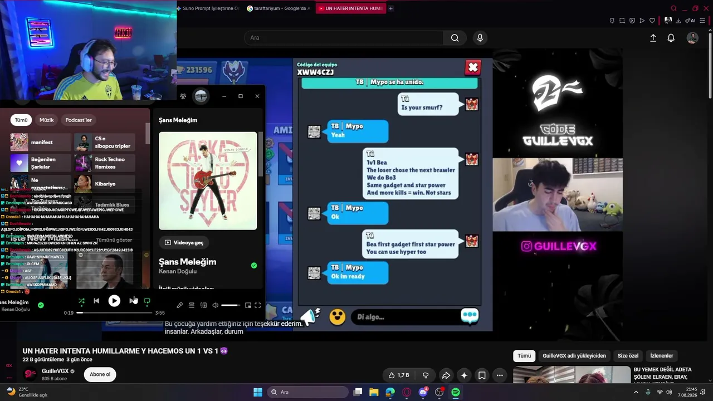Save video with the bookmark icon
This screenshot has height=401, width=713.
(482, 375)
